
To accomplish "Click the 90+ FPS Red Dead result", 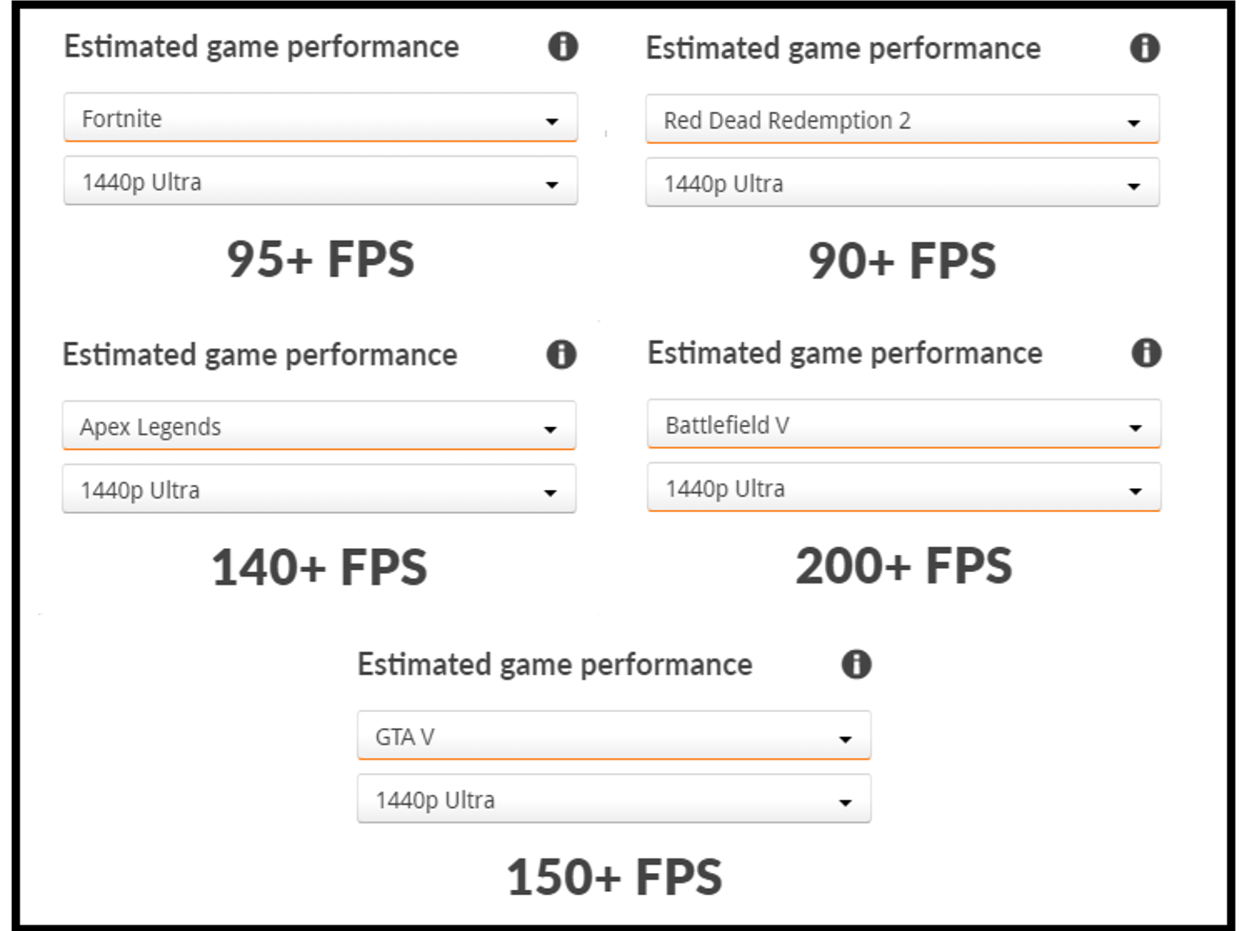I will 902,261.
